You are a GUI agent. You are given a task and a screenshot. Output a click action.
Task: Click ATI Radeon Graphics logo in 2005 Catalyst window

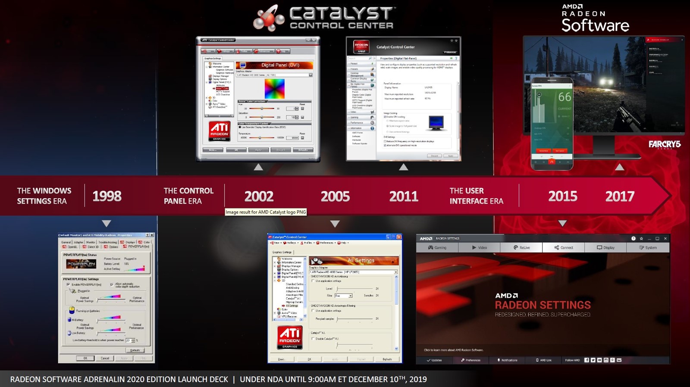289,337
